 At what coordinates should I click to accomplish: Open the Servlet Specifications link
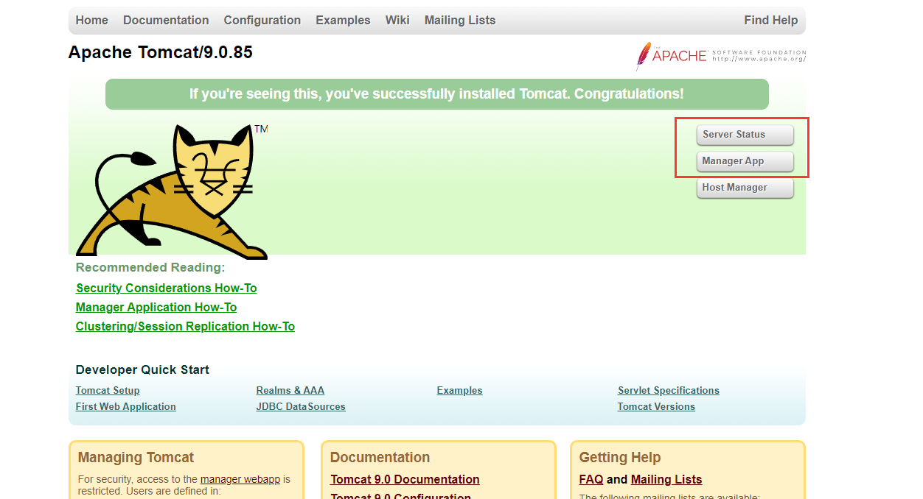click(x=669, y=390)
